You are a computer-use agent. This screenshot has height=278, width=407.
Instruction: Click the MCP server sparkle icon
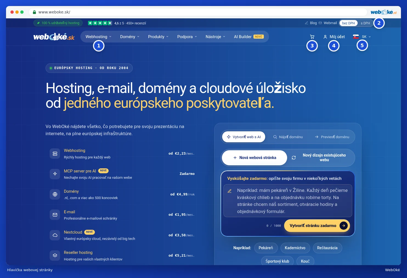pyautogui.click(x=55, y=174)
